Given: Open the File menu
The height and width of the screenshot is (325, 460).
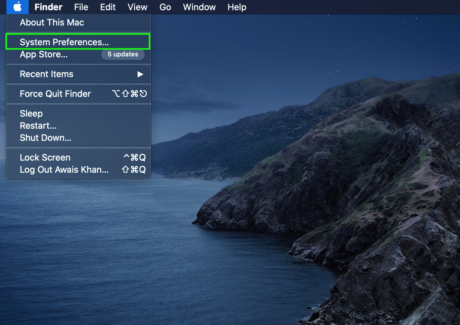Looking at the screenshot, I should click(x=81, y=7).
